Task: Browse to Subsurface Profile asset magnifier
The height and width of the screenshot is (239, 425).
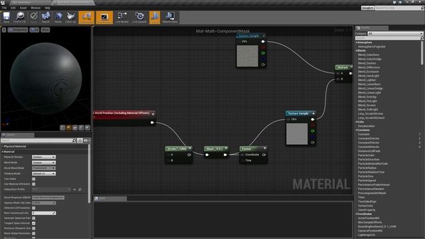Action: 80,189
